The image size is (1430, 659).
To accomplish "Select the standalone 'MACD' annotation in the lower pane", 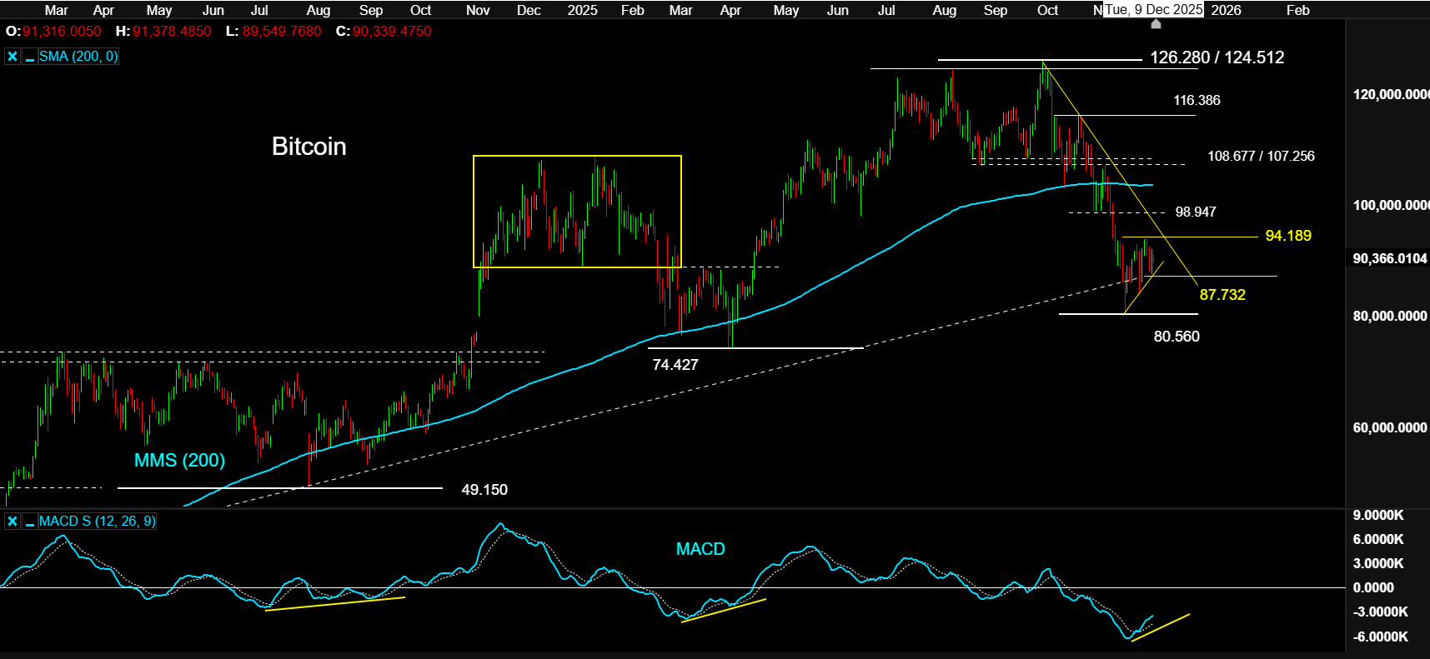I will coord(700,549).
